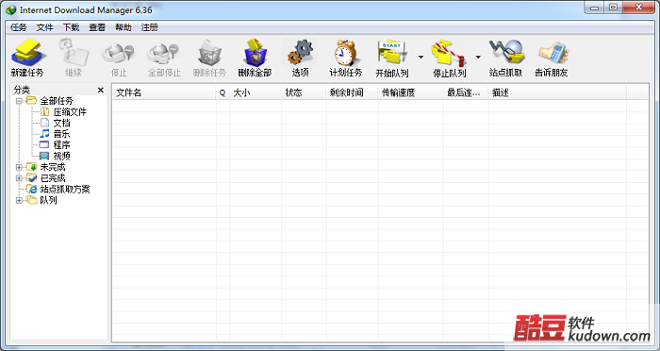This screenshot has width=660, height=351.
Task: Open the dropdown arrow beside 停止队列
Action: (x=478, y=58)
